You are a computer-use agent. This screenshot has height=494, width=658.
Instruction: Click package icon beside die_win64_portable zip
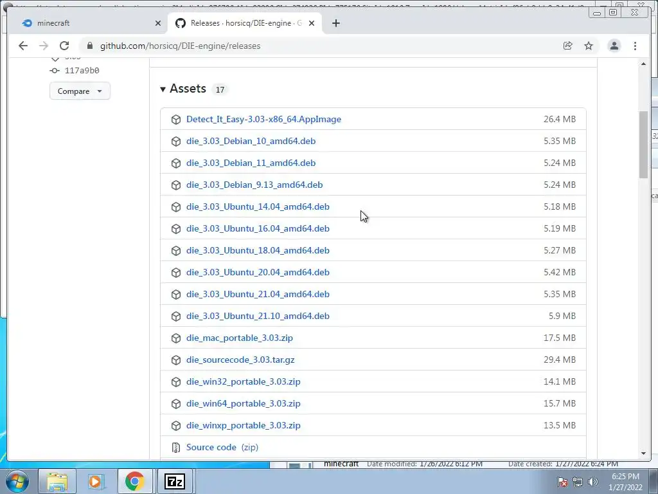pyautogui.click(x=176, y=404)
